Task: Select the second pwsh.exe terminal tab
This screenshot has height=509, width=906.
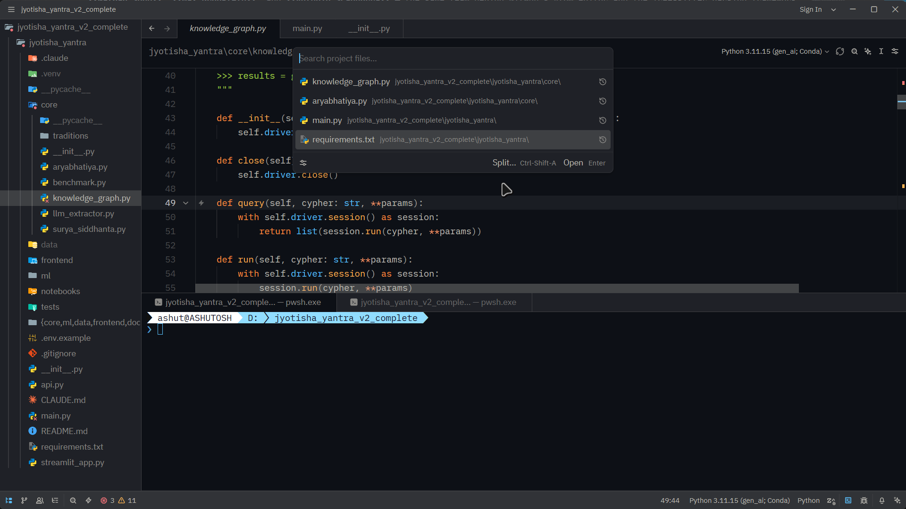Action: pyautogui.click(x=434, y=302)
